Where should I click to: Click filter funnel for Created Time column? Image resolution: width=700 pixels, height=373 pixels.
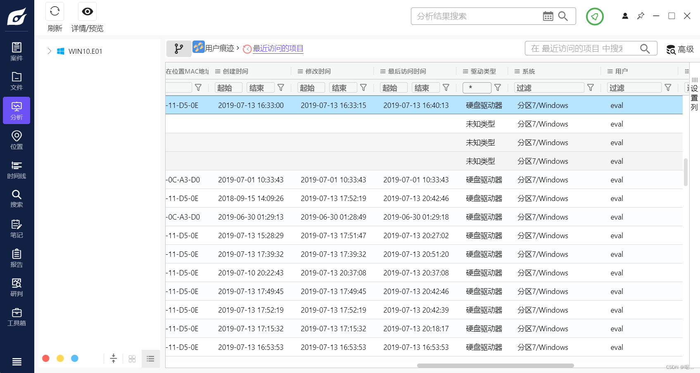coord(281,88)
